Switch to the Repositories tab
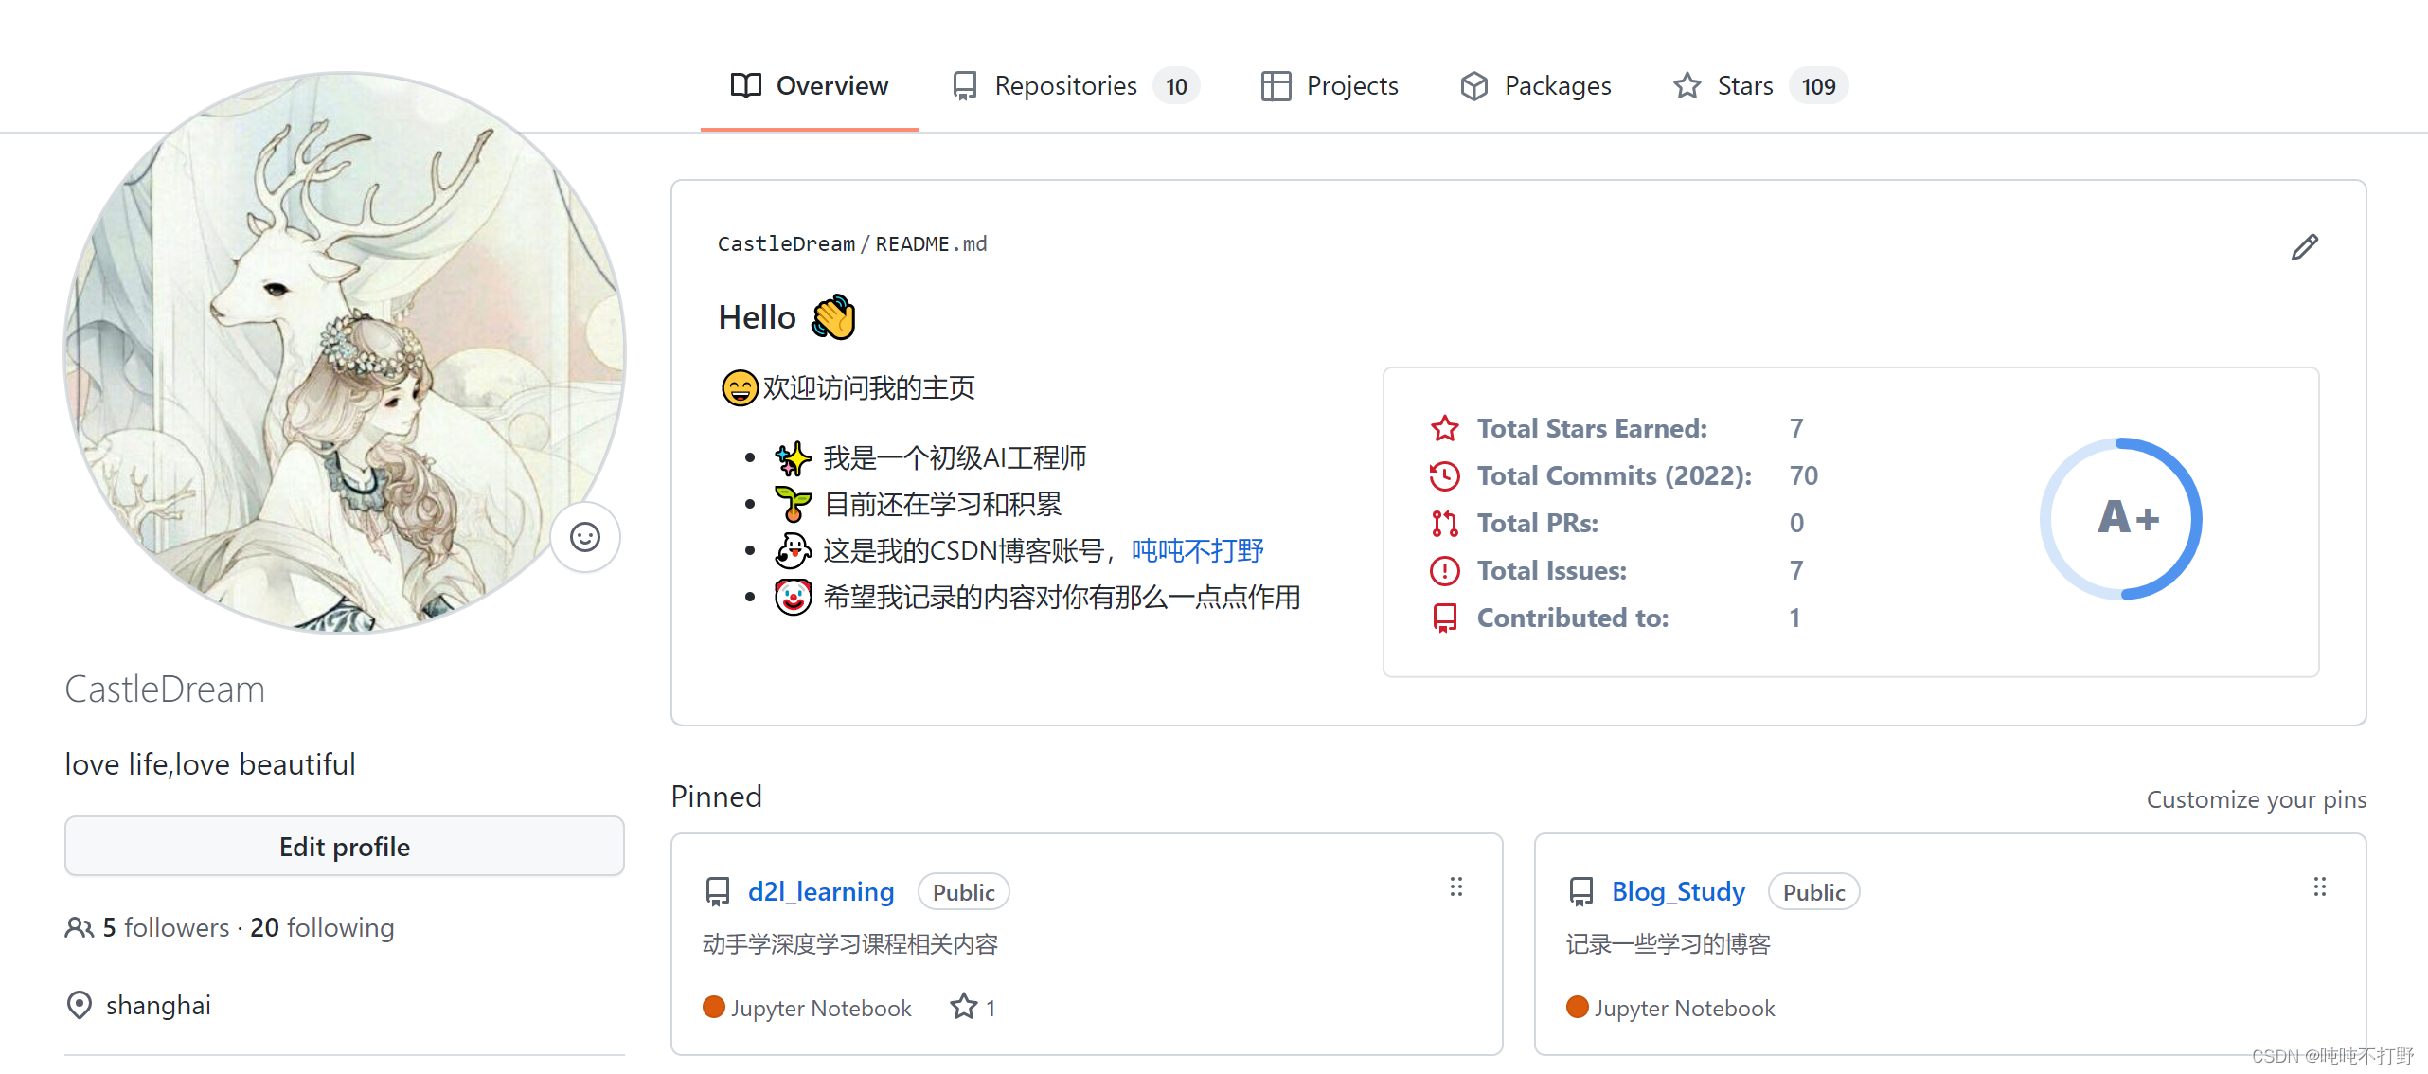 (1065, 86)
